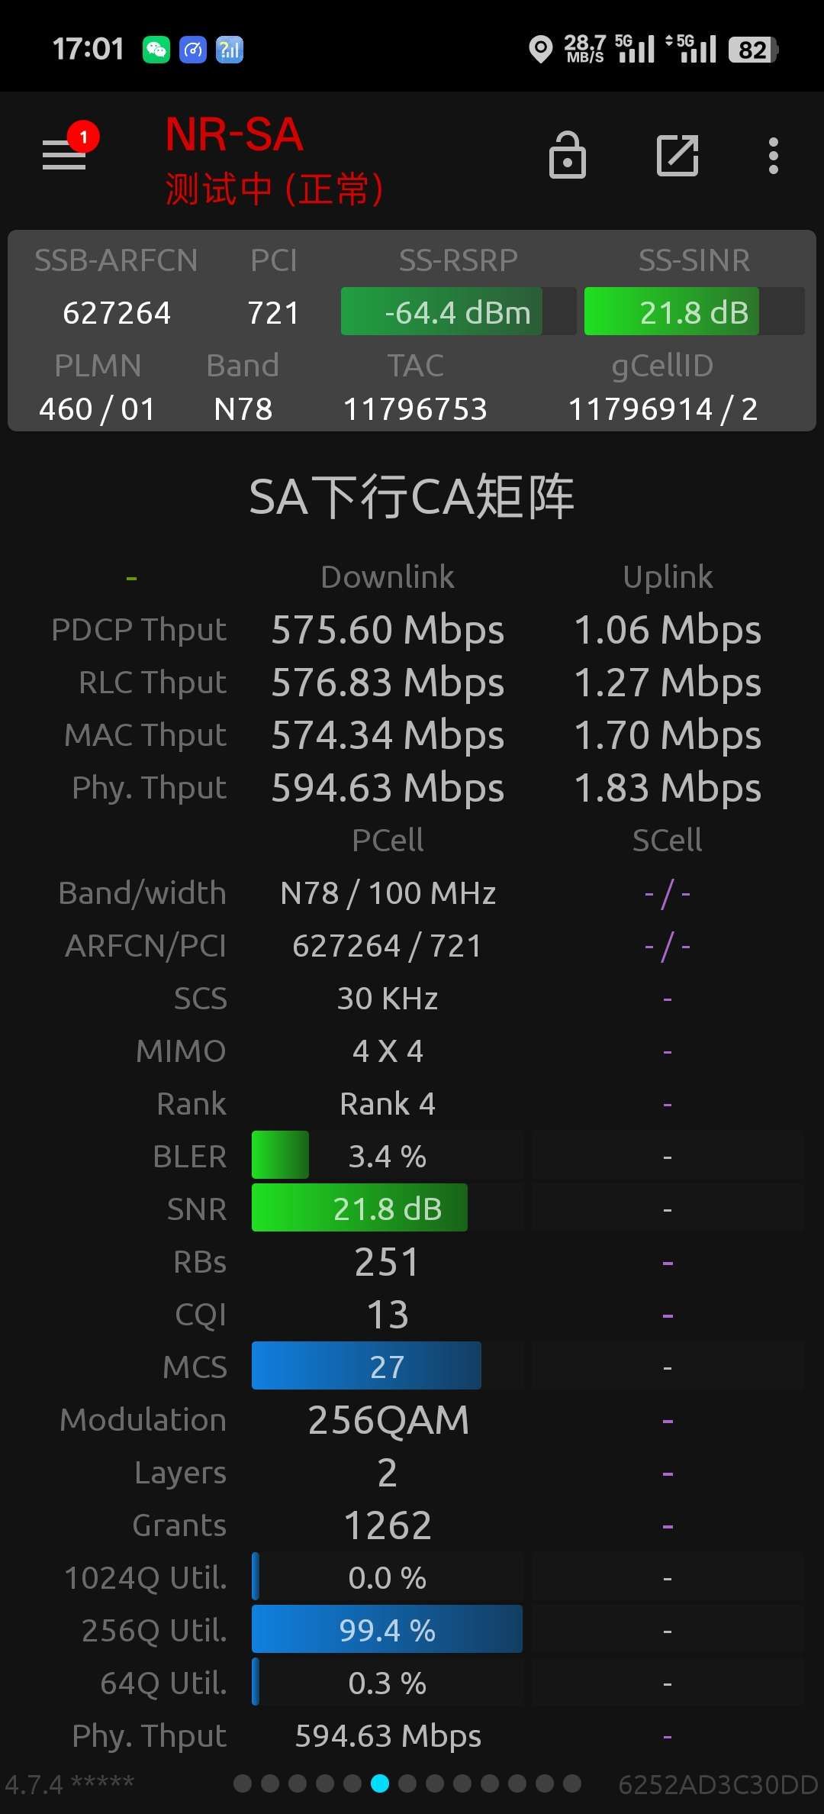
Task: Tap the speed test status bar icon
Action: (x=193, y=50)
